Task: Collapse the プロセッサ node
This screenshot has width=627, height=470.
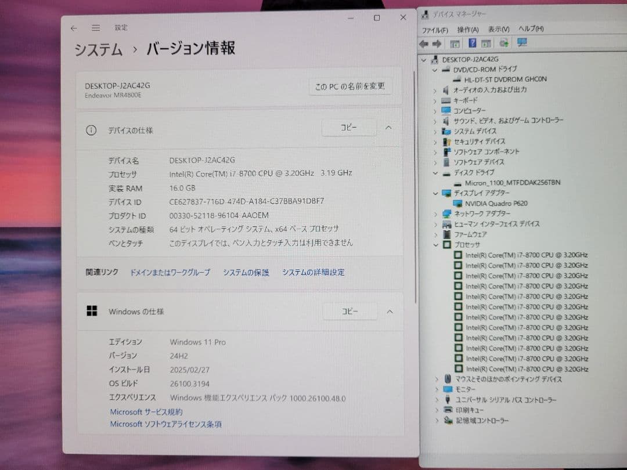Action: [x=434, y=244]
